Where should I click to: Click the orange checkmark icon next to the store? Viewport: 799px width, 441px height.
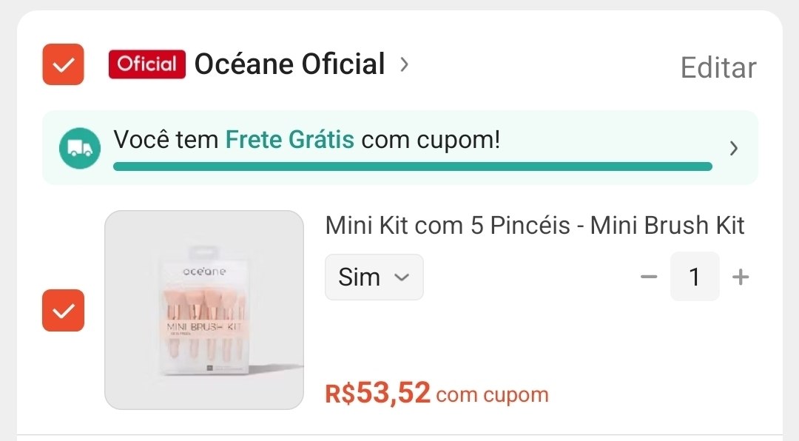(63, 64)
